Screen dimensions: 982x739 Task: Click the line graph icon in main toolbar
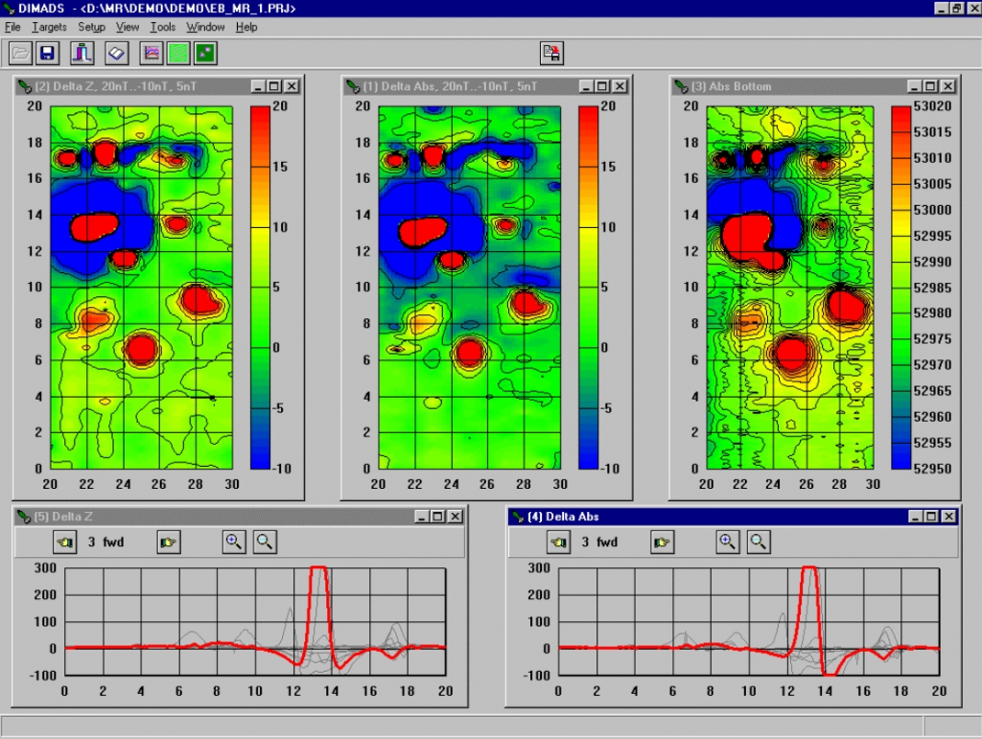(152, 53)
